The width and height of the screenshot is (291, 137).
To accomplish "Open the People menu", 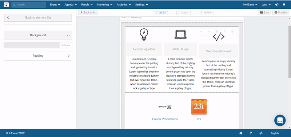I will 87,5.
